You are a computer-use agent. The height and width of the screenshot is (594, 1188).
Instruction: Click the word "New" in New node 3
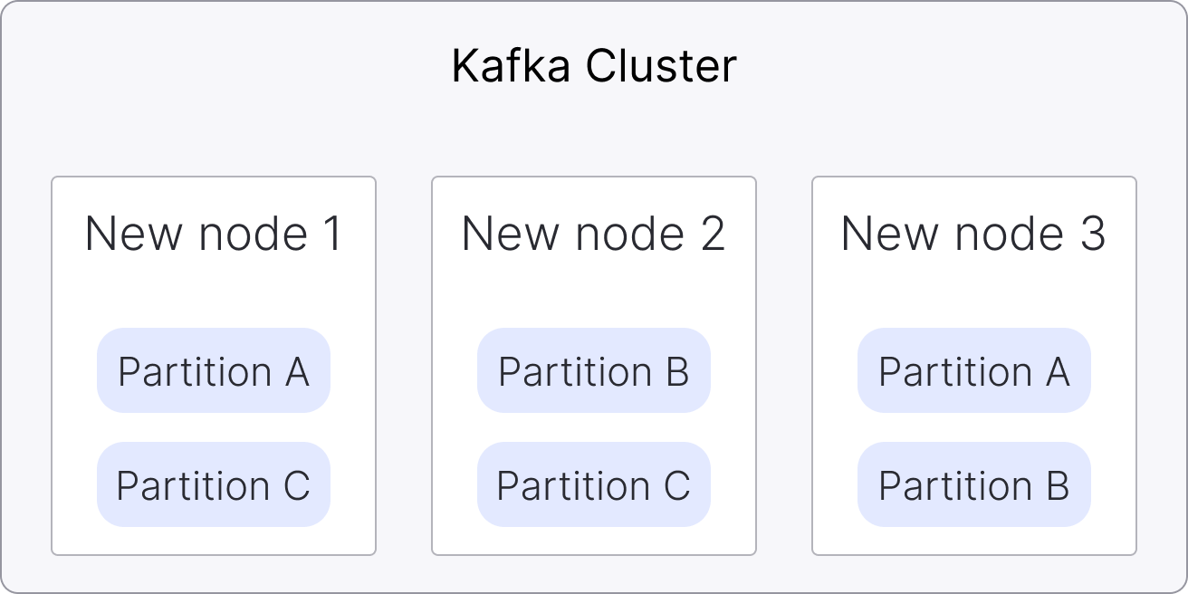pyautogui.click(x=888, y=235)
